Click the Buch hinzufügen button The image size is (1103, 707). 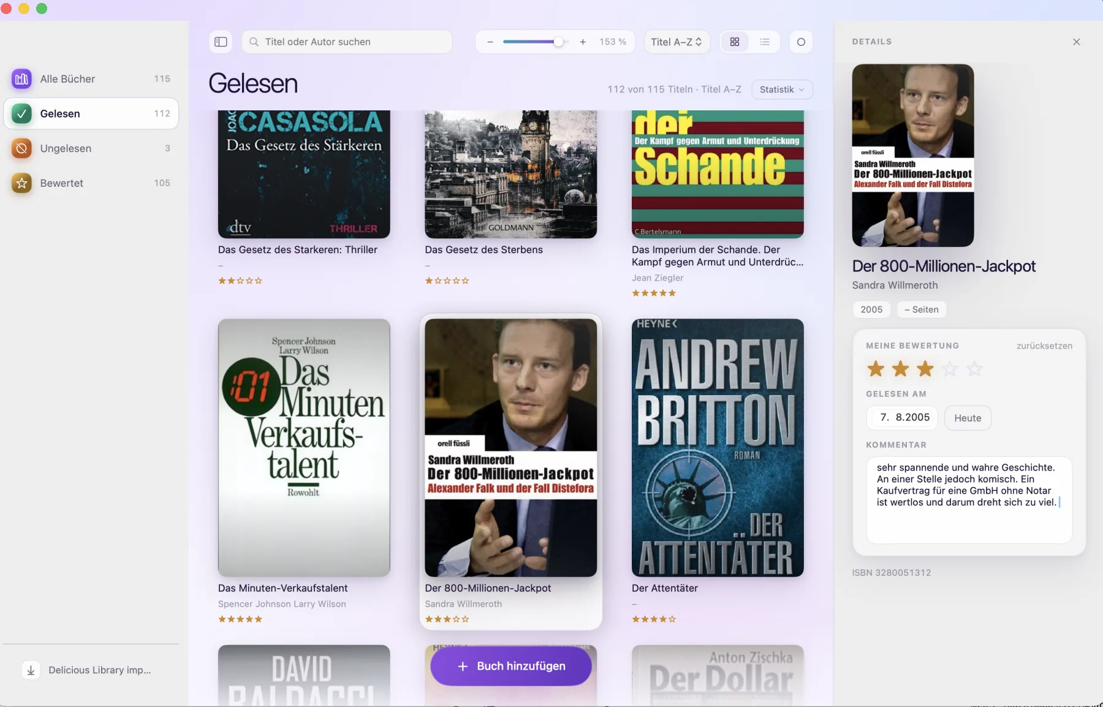[511, 666]
